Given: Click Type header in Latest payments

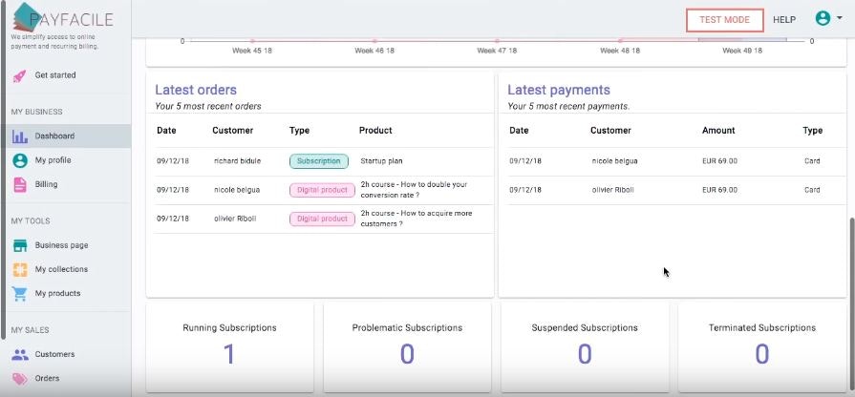Looking at the screenshot, I should coord(812,130).
